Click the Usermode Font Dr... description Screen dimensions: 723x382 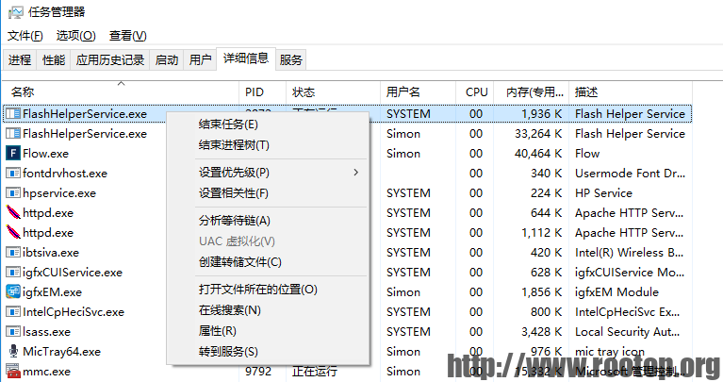click(630, 173)
